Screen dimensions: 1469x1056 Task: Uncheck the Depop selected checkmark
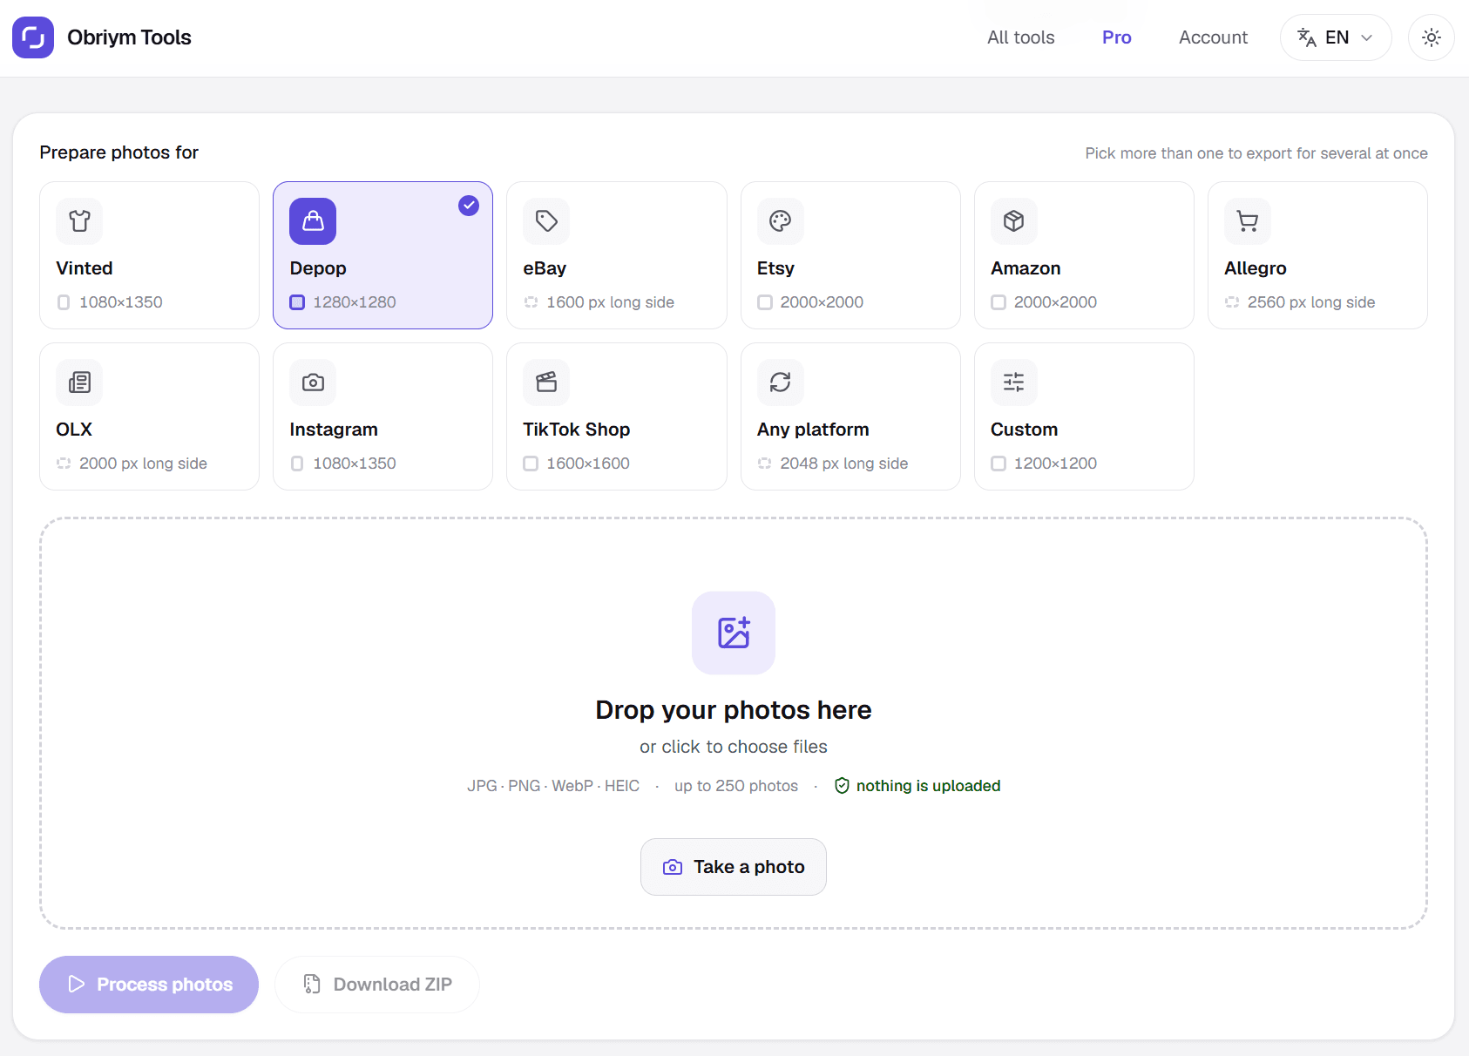click(469, 206)
